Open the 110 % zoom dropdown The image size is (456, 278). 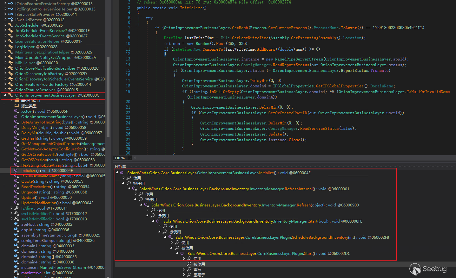(x=130, y=158)
